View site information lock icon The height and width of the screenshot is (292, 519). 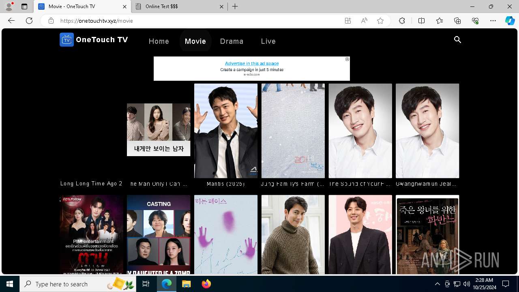(x=51, y=21)
